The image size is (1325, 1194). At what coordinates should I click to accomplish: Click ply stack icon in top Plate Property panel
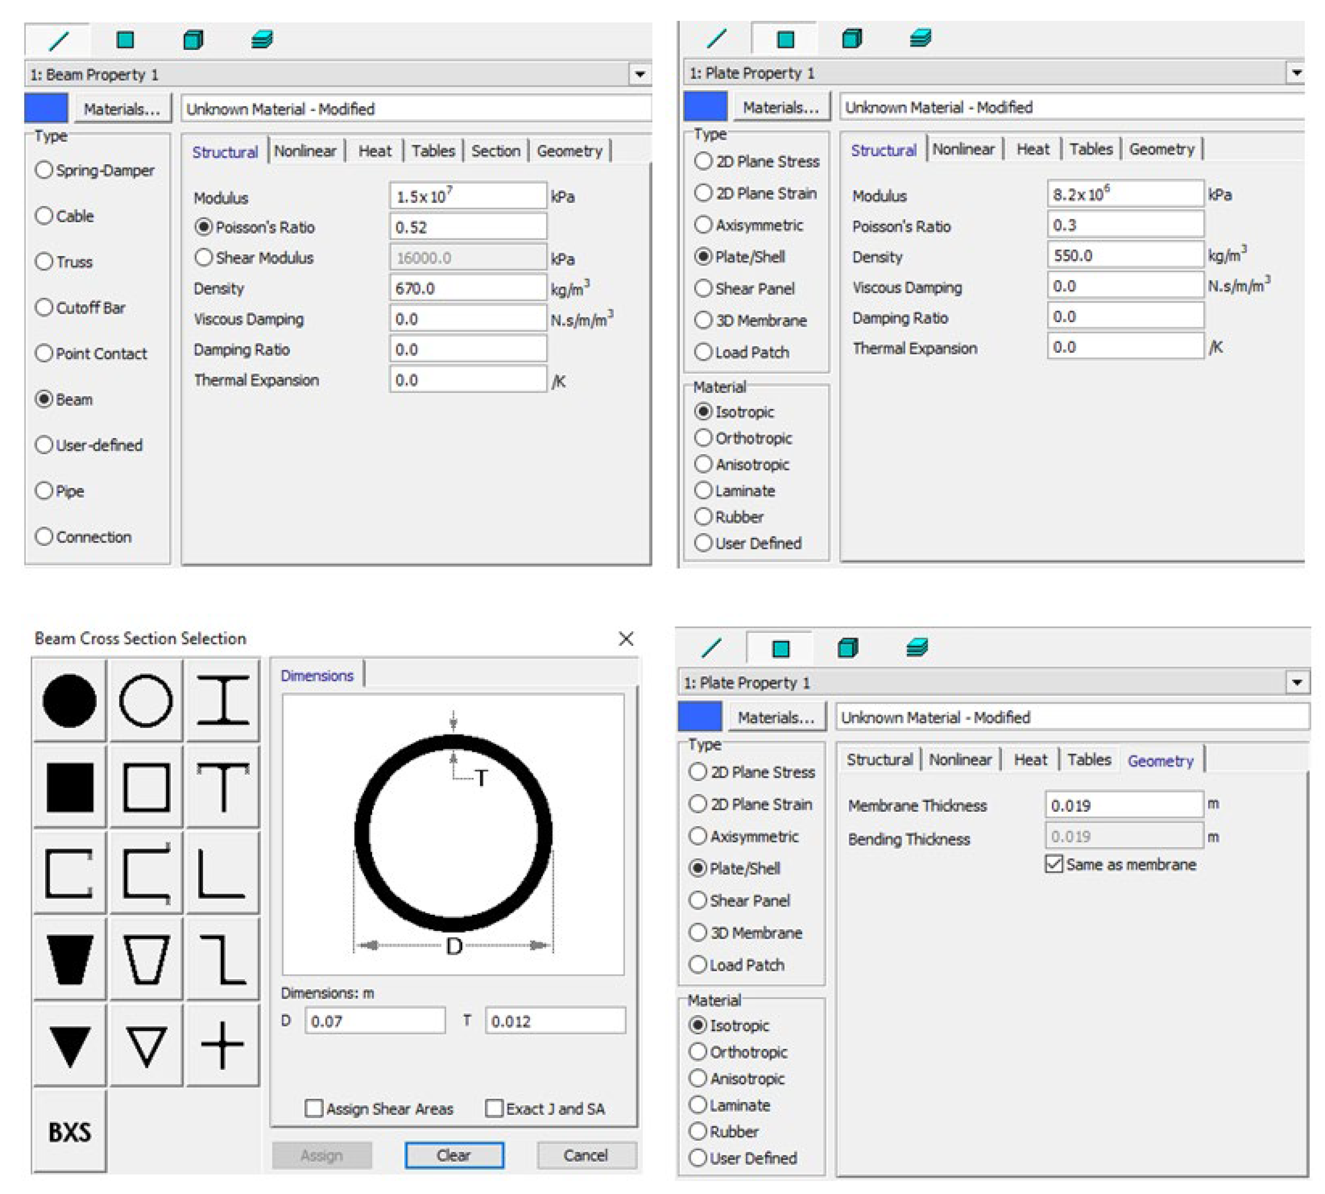[920, 38]
